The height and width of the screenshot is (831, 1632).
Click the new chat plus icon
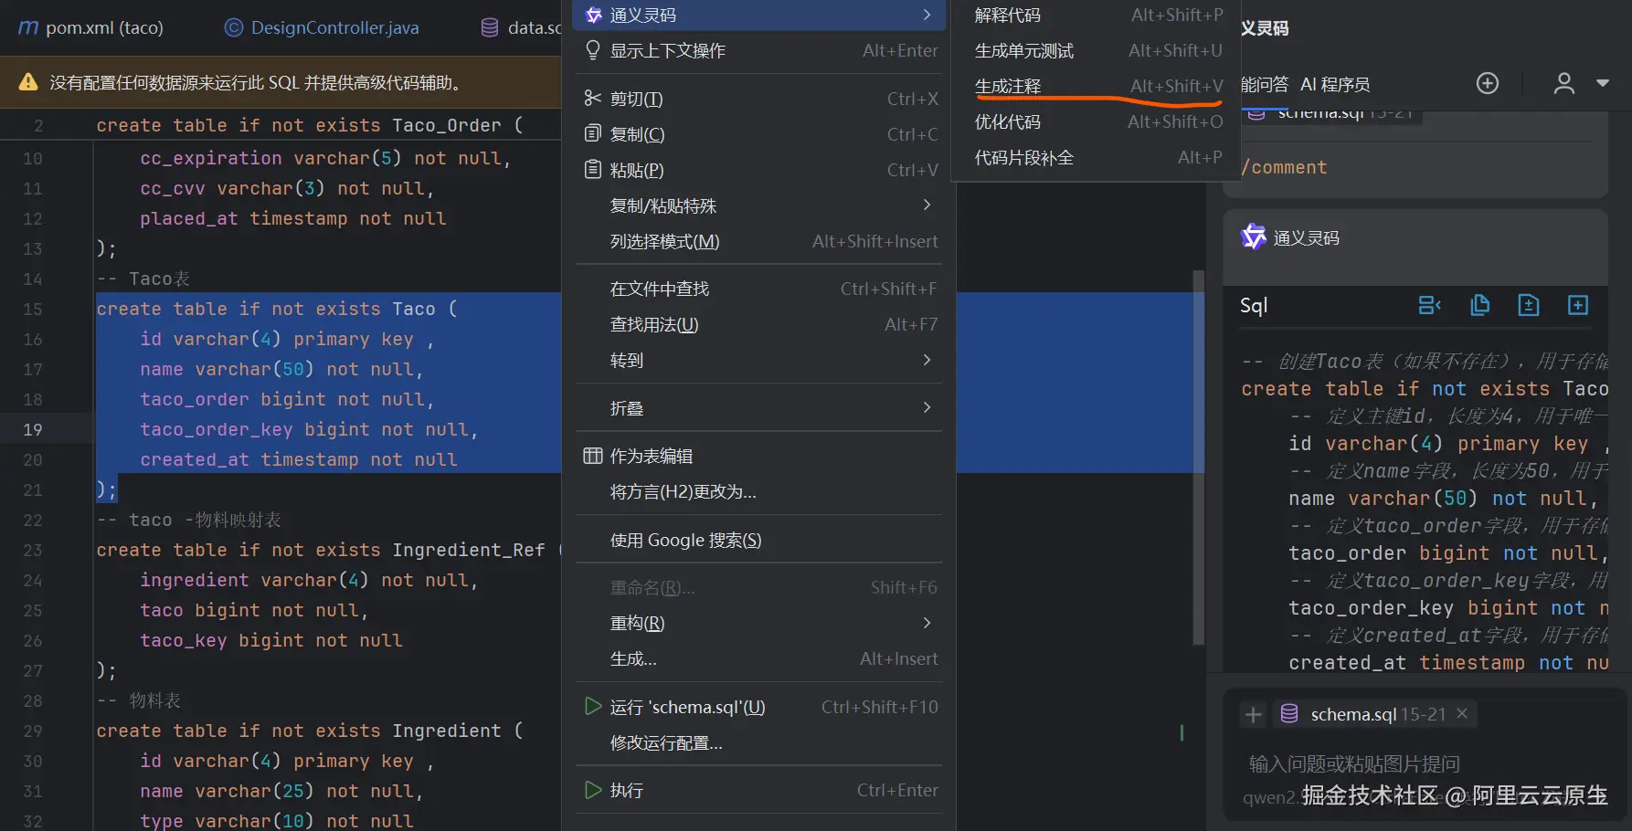1488,84
